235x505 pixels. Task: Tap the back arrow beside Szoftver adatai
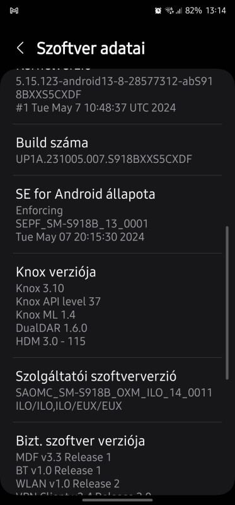[x=20, y=48]
